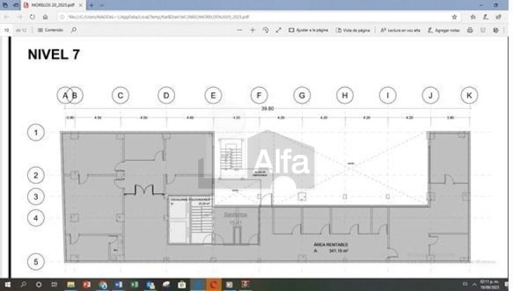Open the Windows Start menu
Viewport: 513px width, 291px height.
(8, 283)
